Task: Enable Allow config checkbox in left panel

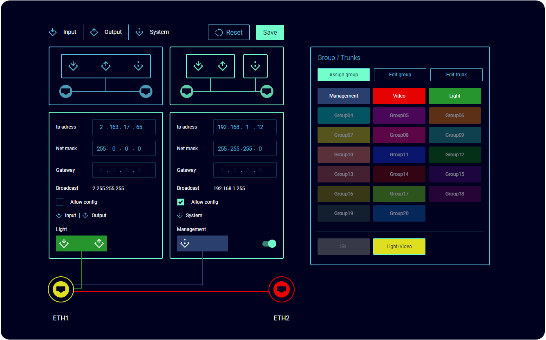Action: [60, 202]
